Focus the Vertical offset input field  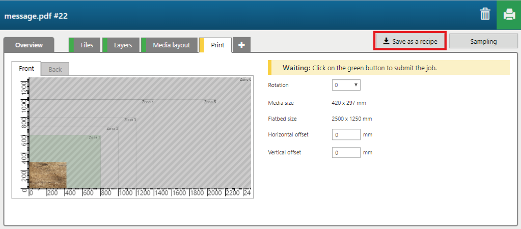346,153
